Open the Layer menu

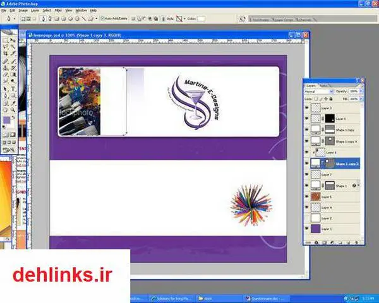pos(35,10)
